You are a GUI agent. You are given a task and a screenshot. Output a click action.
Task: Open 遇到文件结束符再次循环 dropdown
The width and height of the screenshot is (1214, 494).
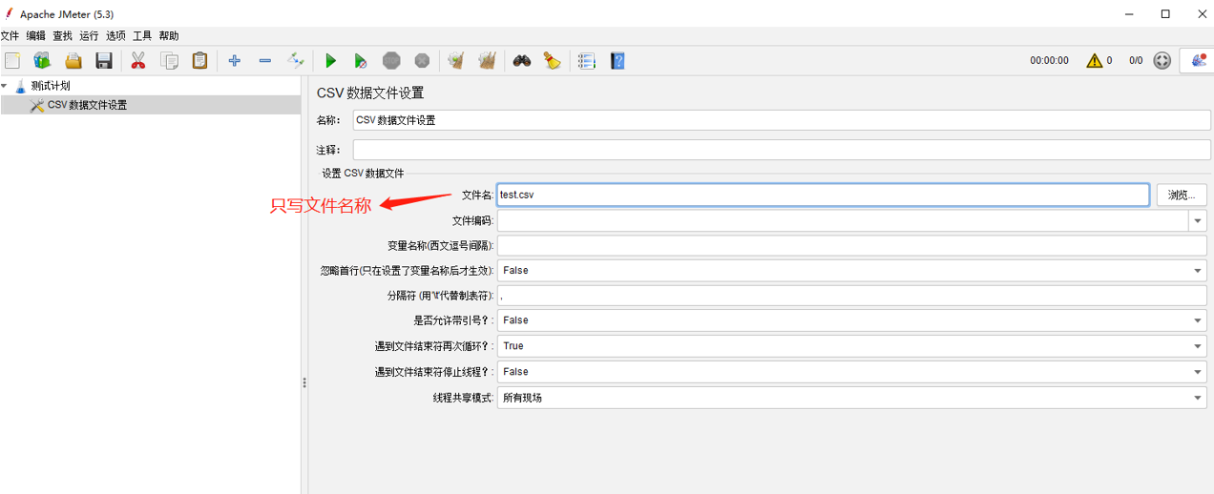tap(851, 346)
